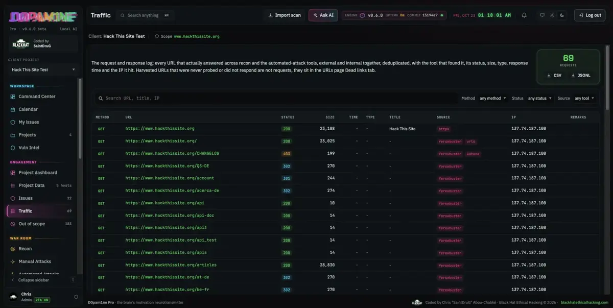Click the Manual Attacks icon

(x=13, y=262)
